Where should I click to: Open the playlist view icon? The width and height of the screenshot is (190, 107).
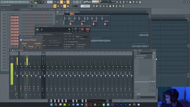pyautogui.click(x=94, y=6)
